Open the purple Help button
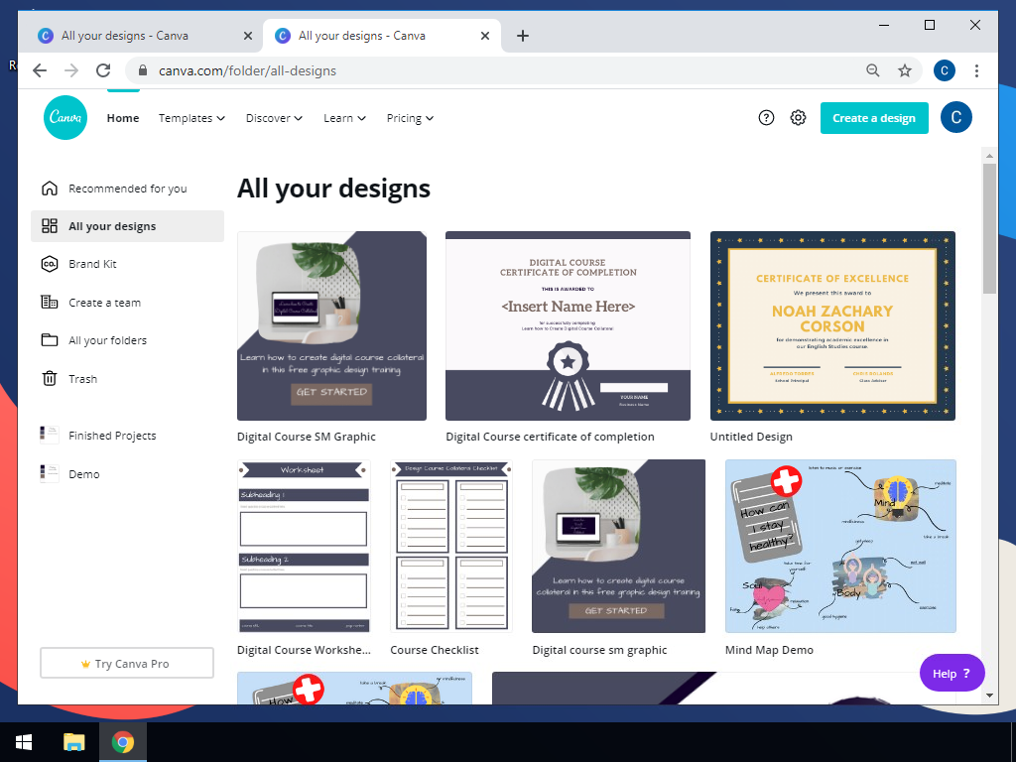This screenshot has height=762, width=1016. pos(952,674)
